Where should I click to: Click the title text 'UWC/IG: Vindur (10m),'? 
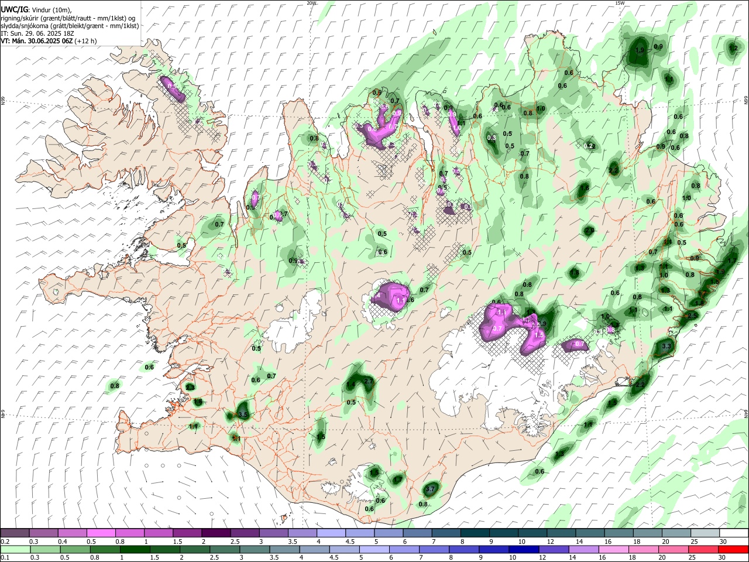35,10
